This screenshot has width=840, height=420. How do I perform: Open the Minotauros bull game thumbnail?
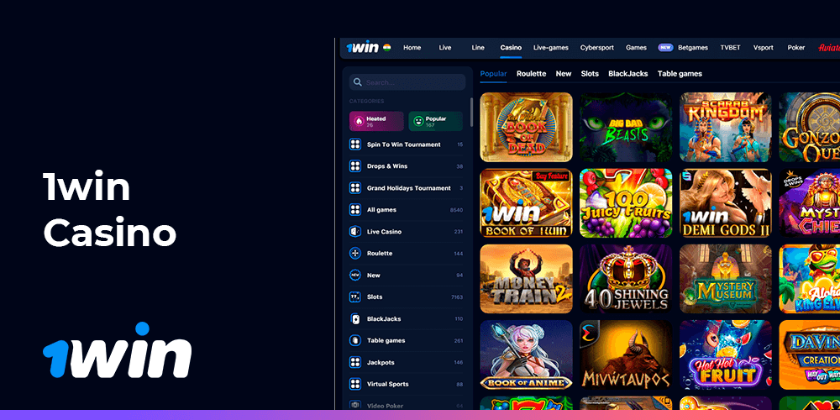[x=626, y=355]
